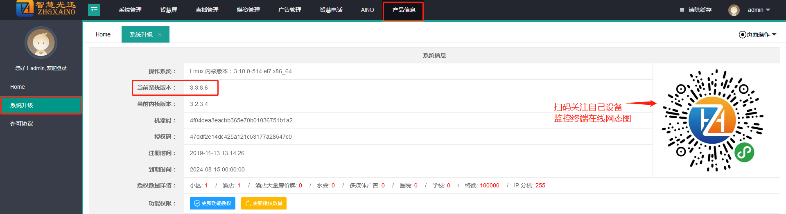Click the large user avatar in sidebar
This screenshot has height=214, width=786.
(x=41, y=43)
